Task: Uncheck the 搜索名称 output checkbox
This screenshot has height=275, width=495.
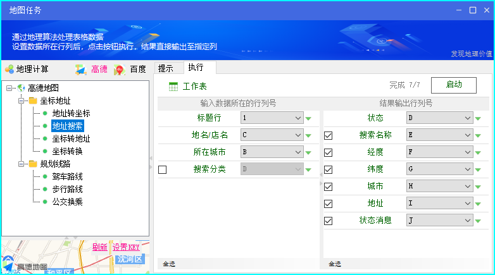Action: [x=328, y=136]
